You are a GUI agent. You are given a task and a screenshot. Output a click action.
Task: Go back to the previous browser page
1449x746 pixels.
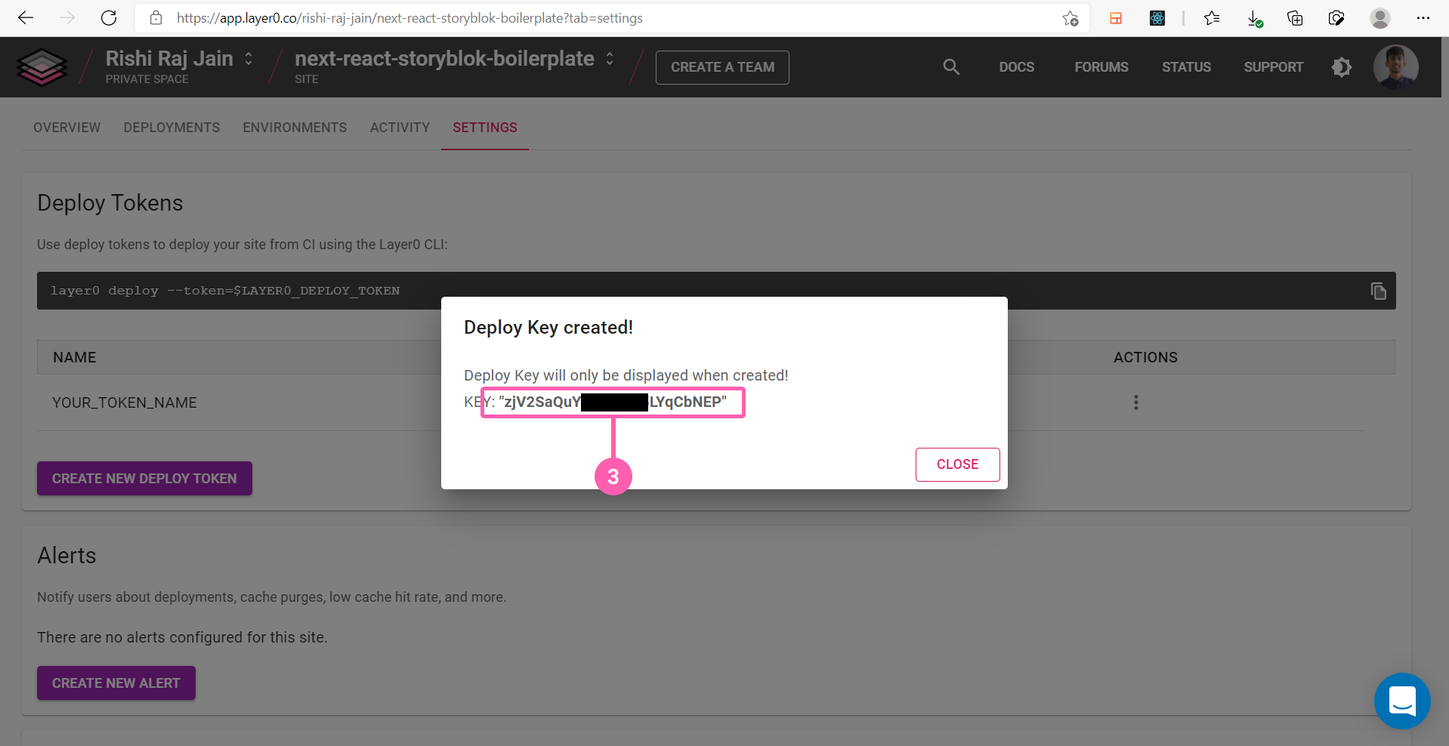(26, 18)
